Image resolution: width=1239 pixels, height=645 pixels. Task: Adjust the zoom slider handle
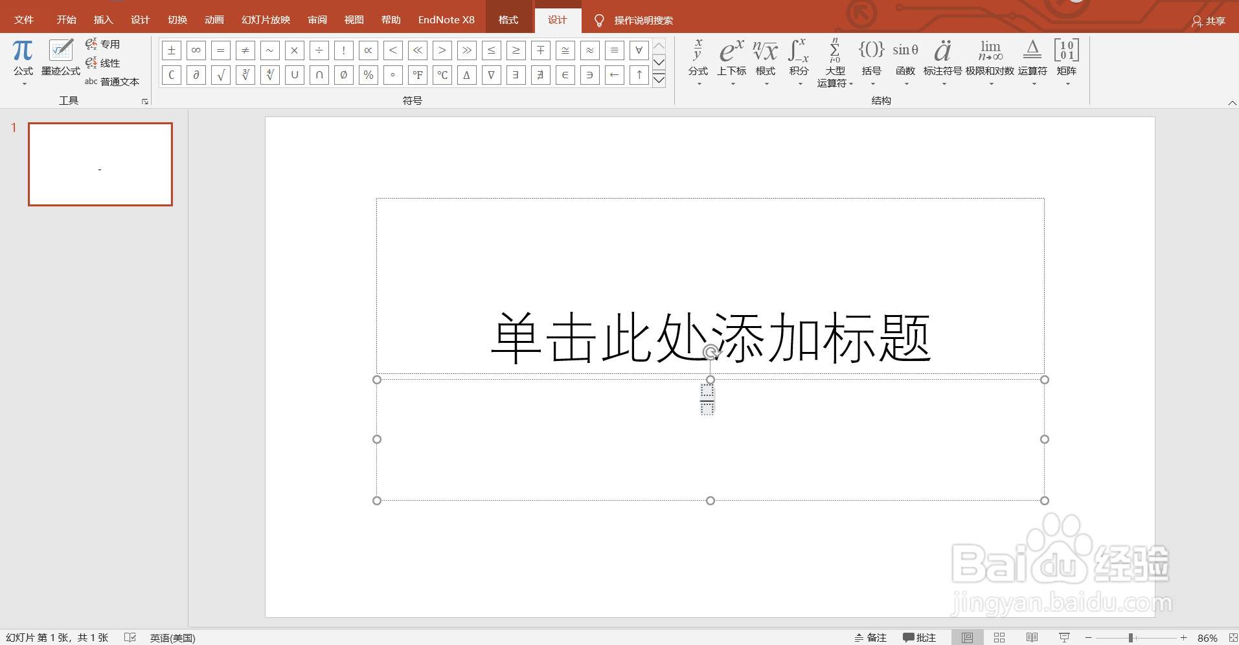coord(1131,638)
